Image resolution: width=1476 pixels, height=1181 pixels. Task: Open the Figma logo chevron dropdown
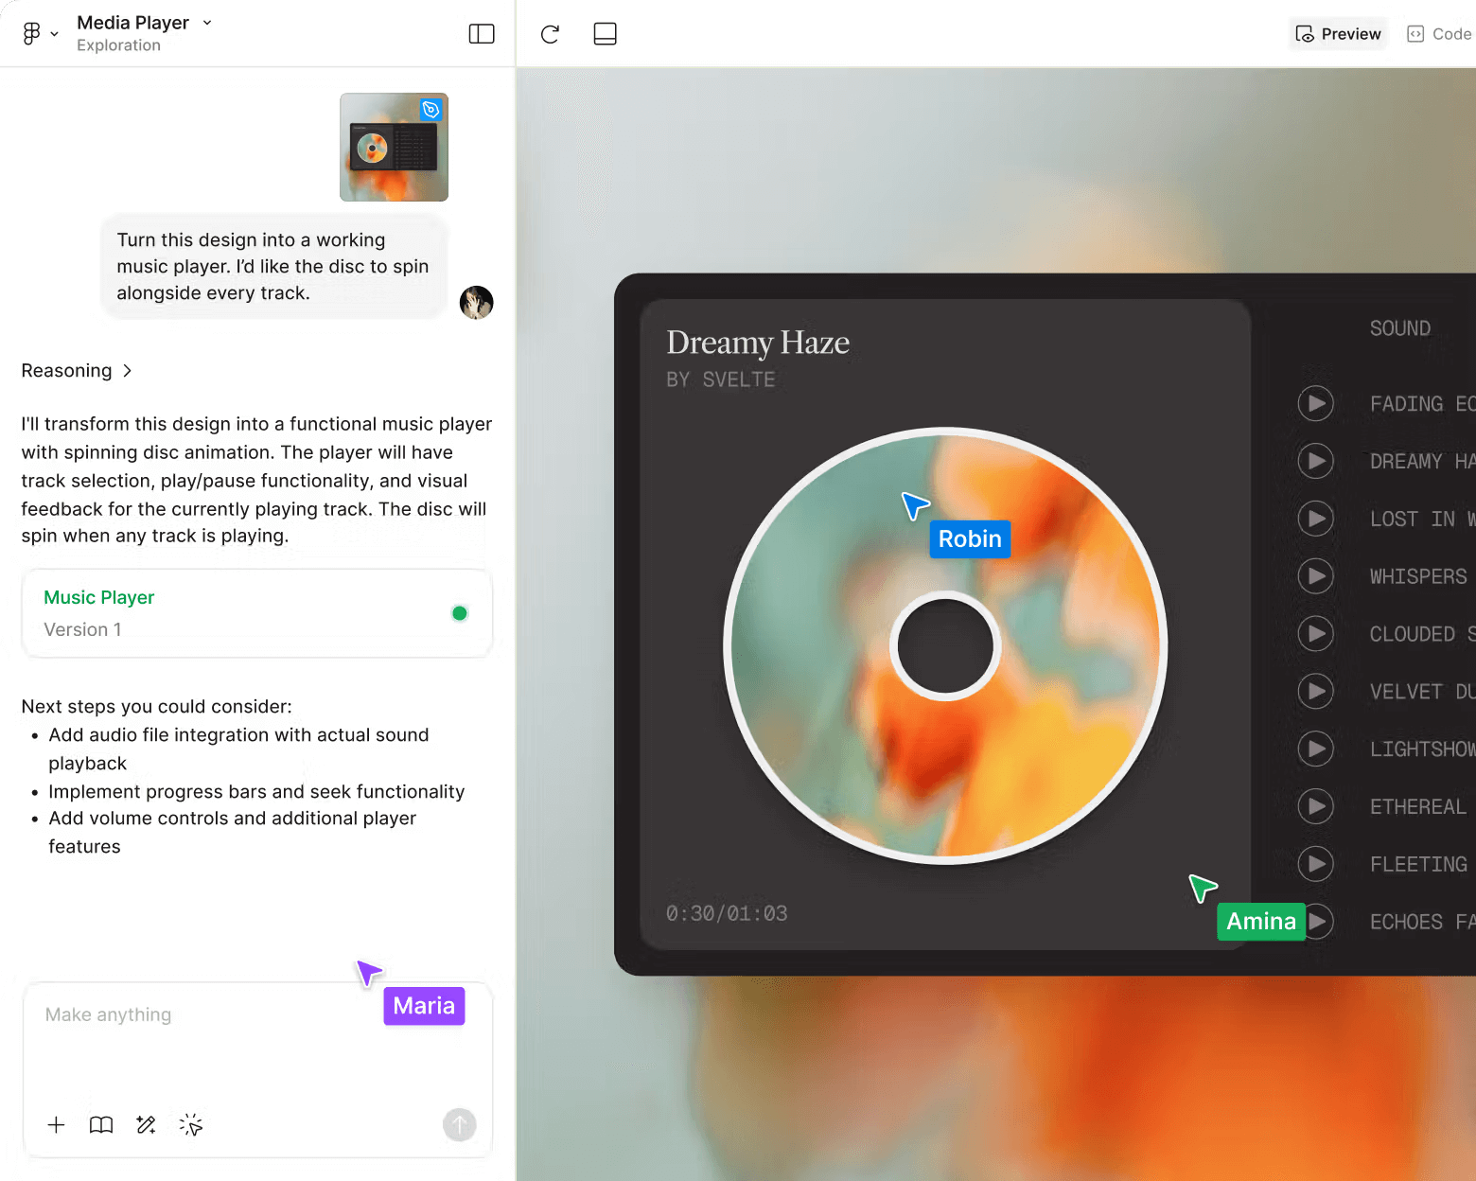[54, 33]
